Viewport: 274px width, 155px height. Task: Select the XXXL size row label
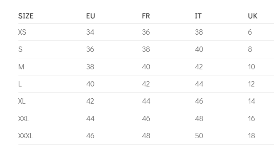[25, 136]
